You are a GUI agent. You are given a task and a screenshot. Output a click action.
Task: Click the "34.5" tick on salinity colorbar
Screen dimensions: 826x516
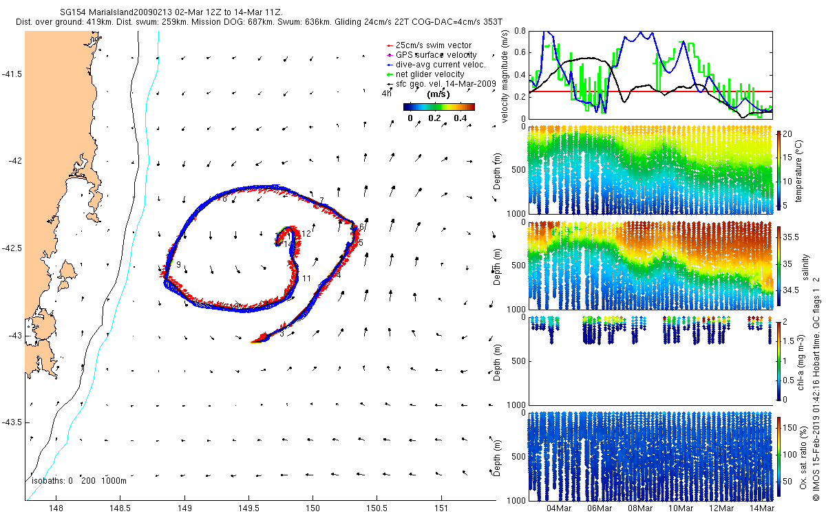[792, 291]
